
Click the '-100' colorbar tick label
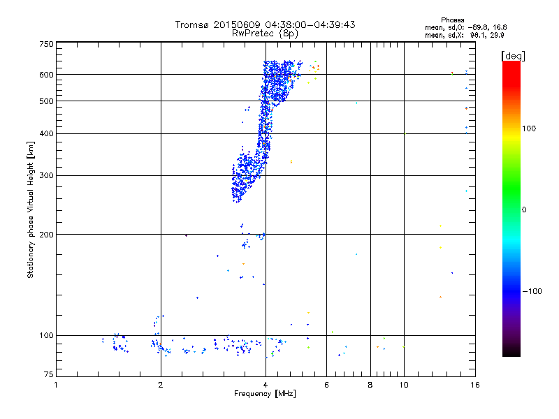532,291
